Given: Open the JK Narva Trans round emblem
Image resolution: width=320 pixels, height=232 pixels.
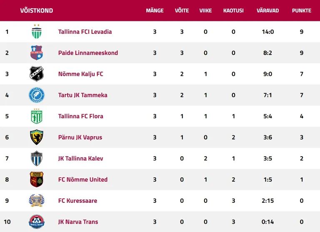Looking at the screenshot, I should coord(37,222).
